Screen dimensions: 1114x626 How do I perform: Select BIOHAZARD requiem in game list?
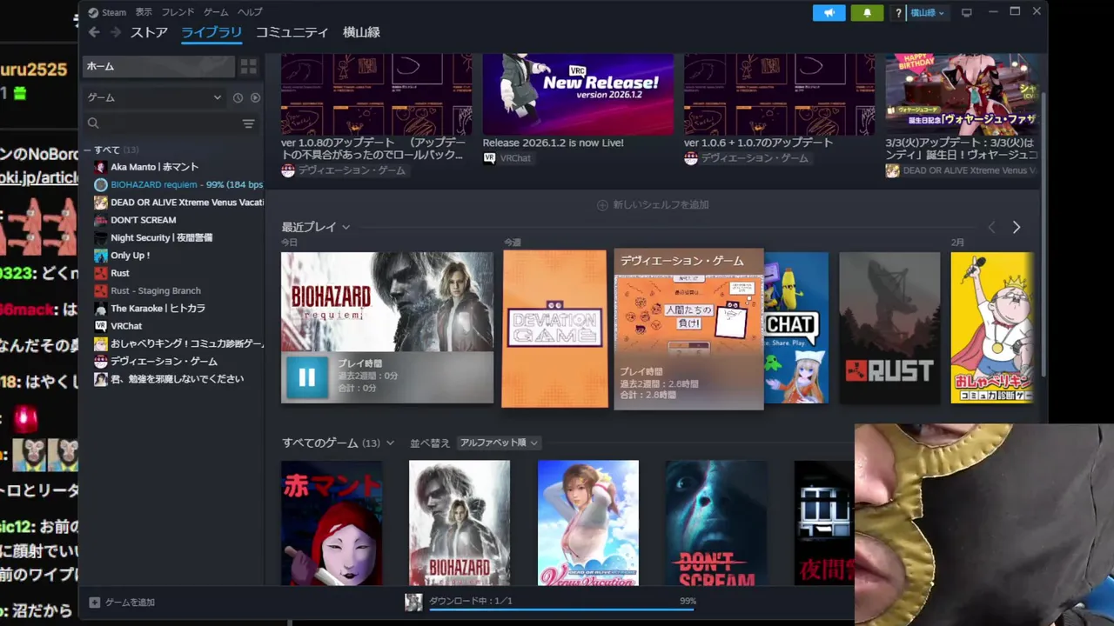pyautogui.click(x=178, y=184)
